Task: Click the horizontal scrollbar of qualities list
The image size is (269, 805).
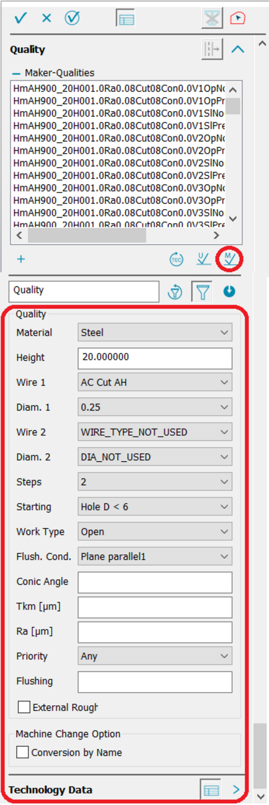Action: click(x=87, y=235)
